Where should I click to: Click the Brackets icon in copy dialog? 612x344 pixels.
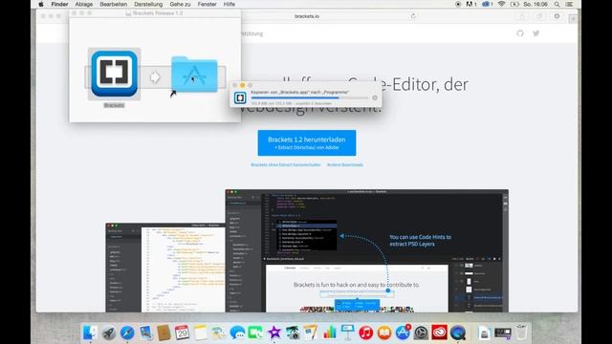240,97
